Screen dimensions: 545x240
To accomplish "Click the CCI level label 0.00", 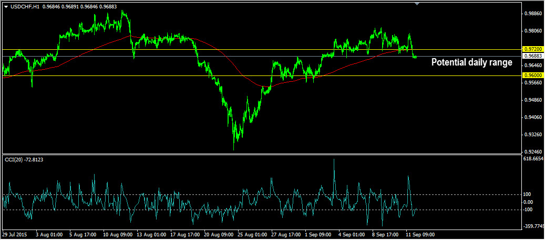I will coord(529,202).
